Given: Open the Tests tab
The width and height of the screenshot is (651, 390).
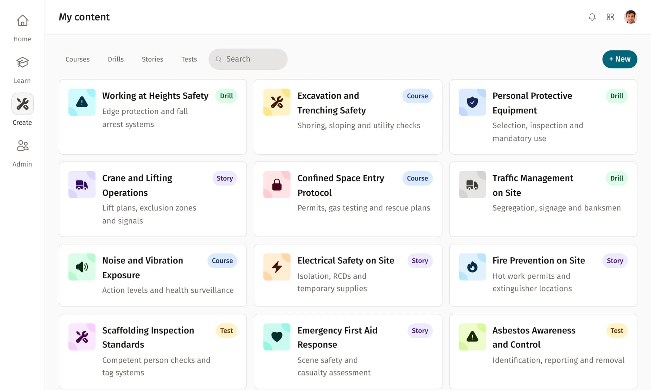Looking at the screenshot, I should [189, 59].
